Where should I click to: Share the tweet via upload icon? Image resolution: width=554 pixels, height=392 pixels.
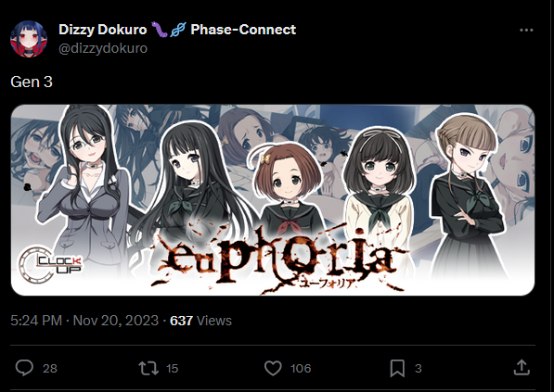click(x=522, y=367)
